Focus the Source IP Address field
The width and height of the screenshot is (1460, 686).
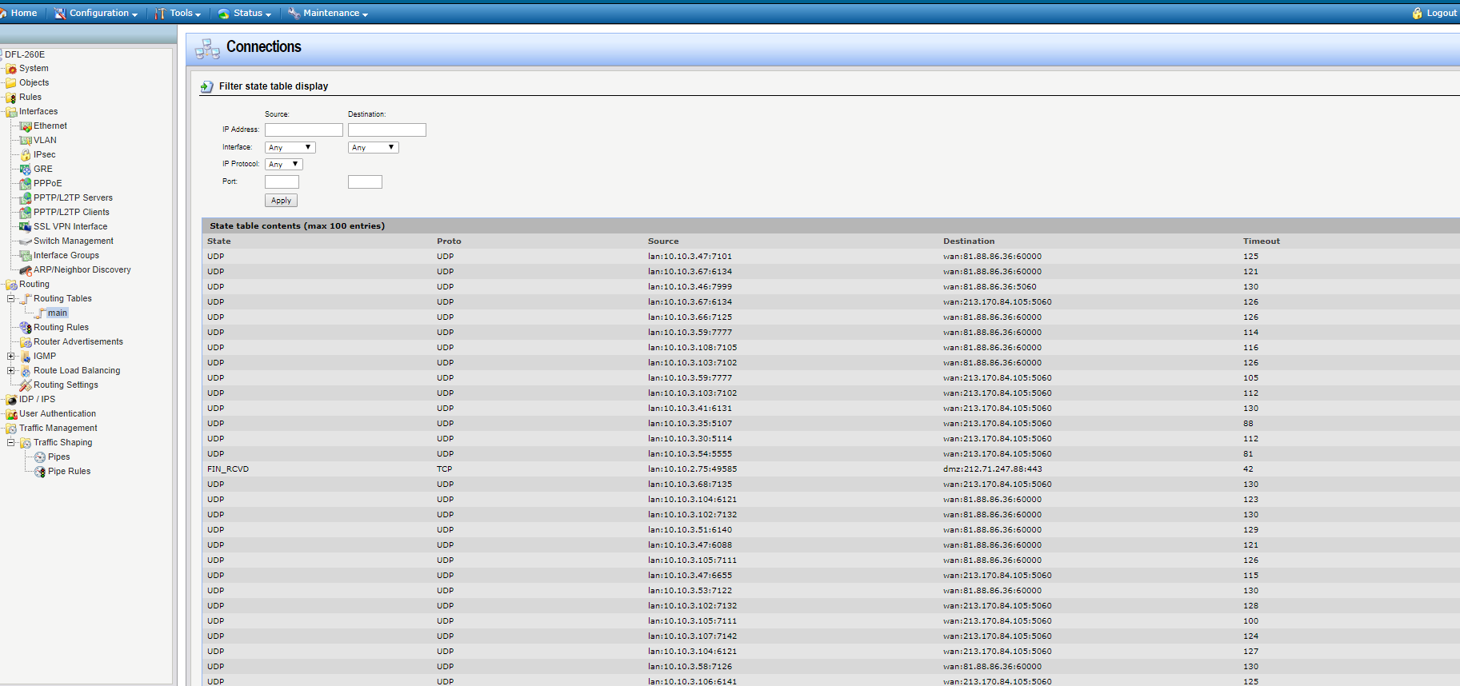tap(304, 130)
